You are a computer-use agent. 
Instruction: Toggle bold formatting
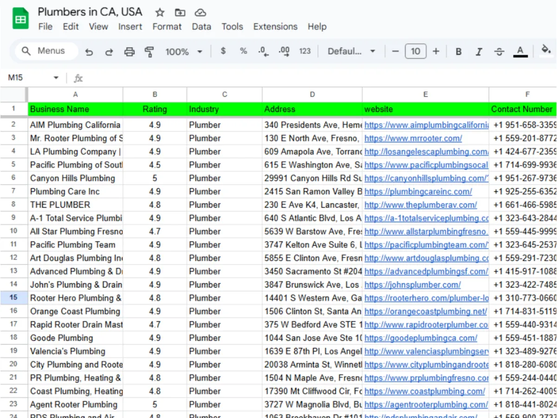(x=459, y=52)
